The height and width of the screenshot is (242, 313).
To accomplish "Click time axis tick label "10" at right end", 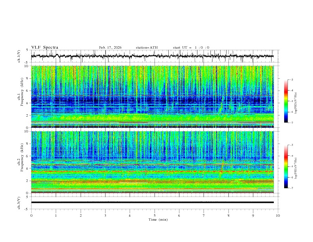I will (278, 216).
